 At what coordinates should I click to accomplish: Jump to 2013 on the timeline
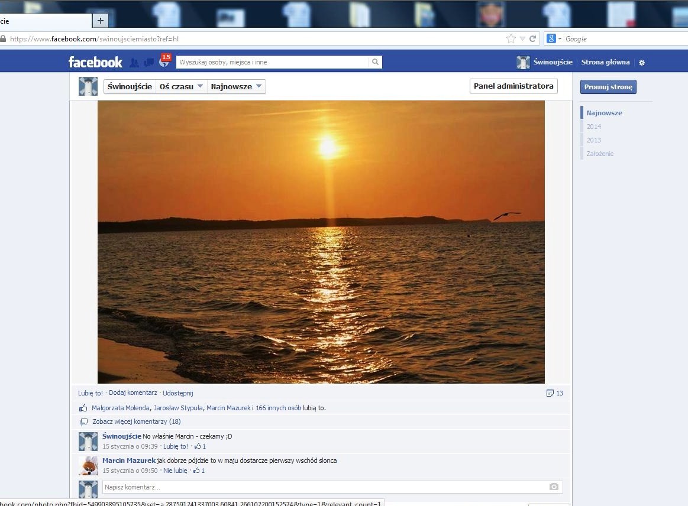pos(594,140)
